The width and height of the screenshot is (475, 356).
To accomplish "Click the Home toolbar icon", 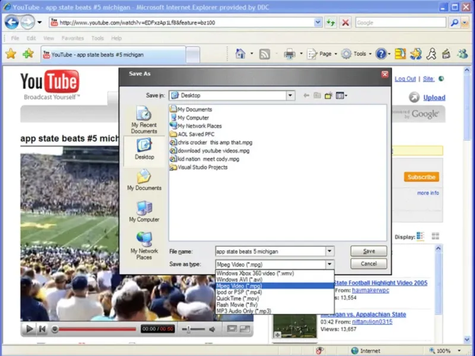I will coord(240,54).
